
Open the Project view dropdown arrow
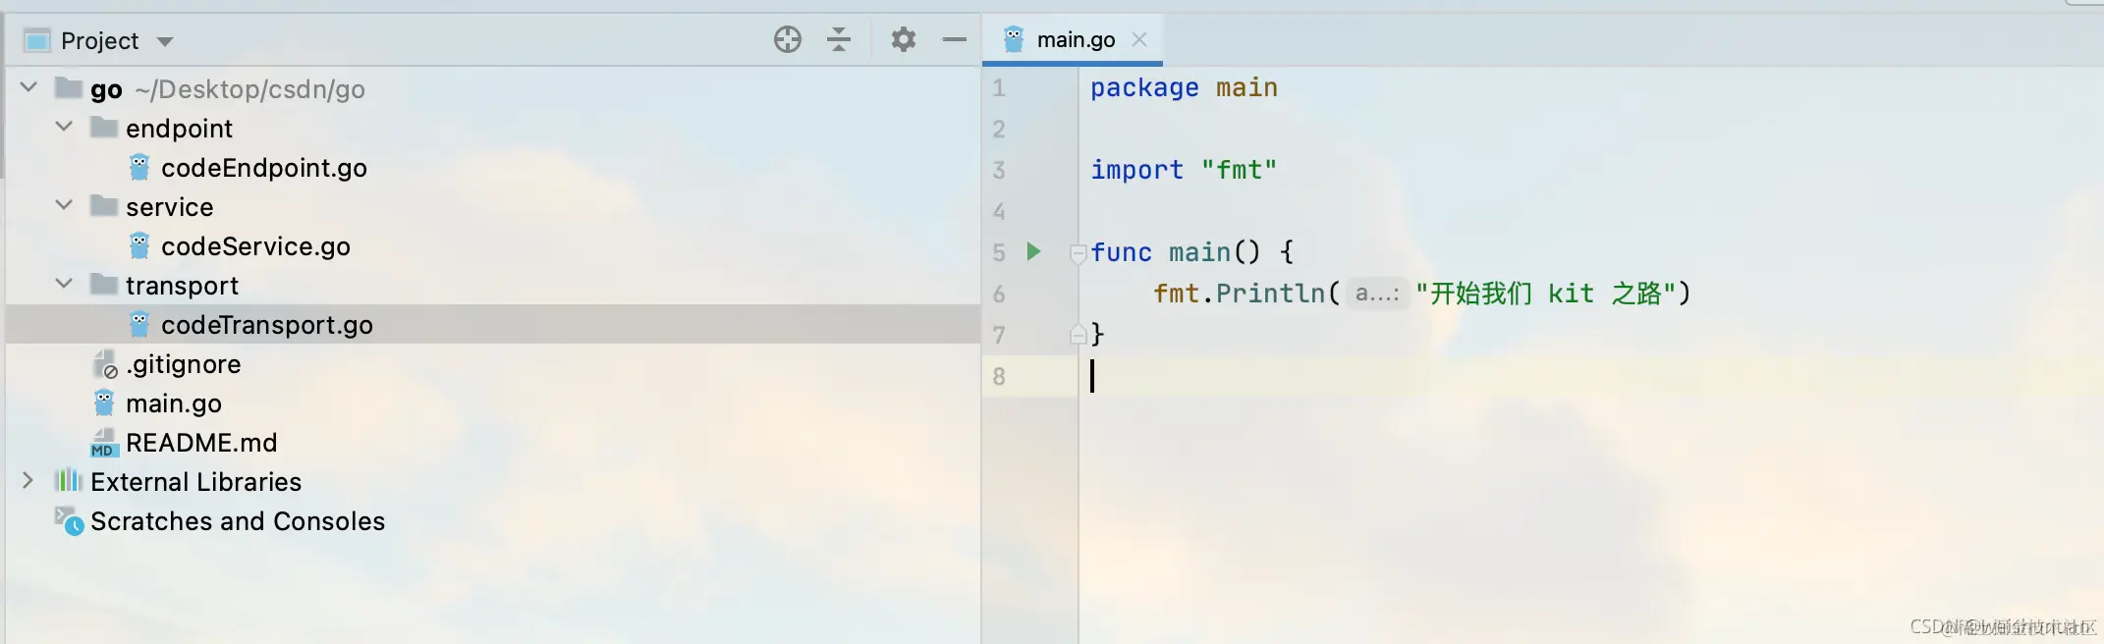pyautogui.click(x=165, y=41)
